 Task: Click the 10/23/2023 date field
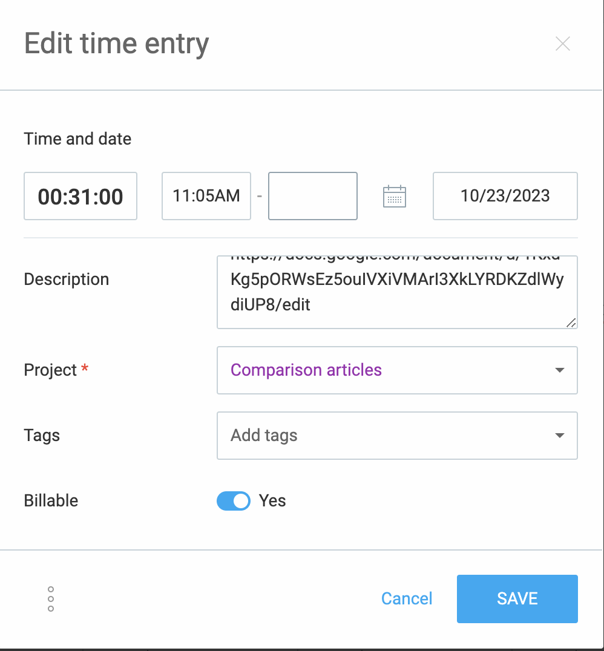tap(505, 196)
